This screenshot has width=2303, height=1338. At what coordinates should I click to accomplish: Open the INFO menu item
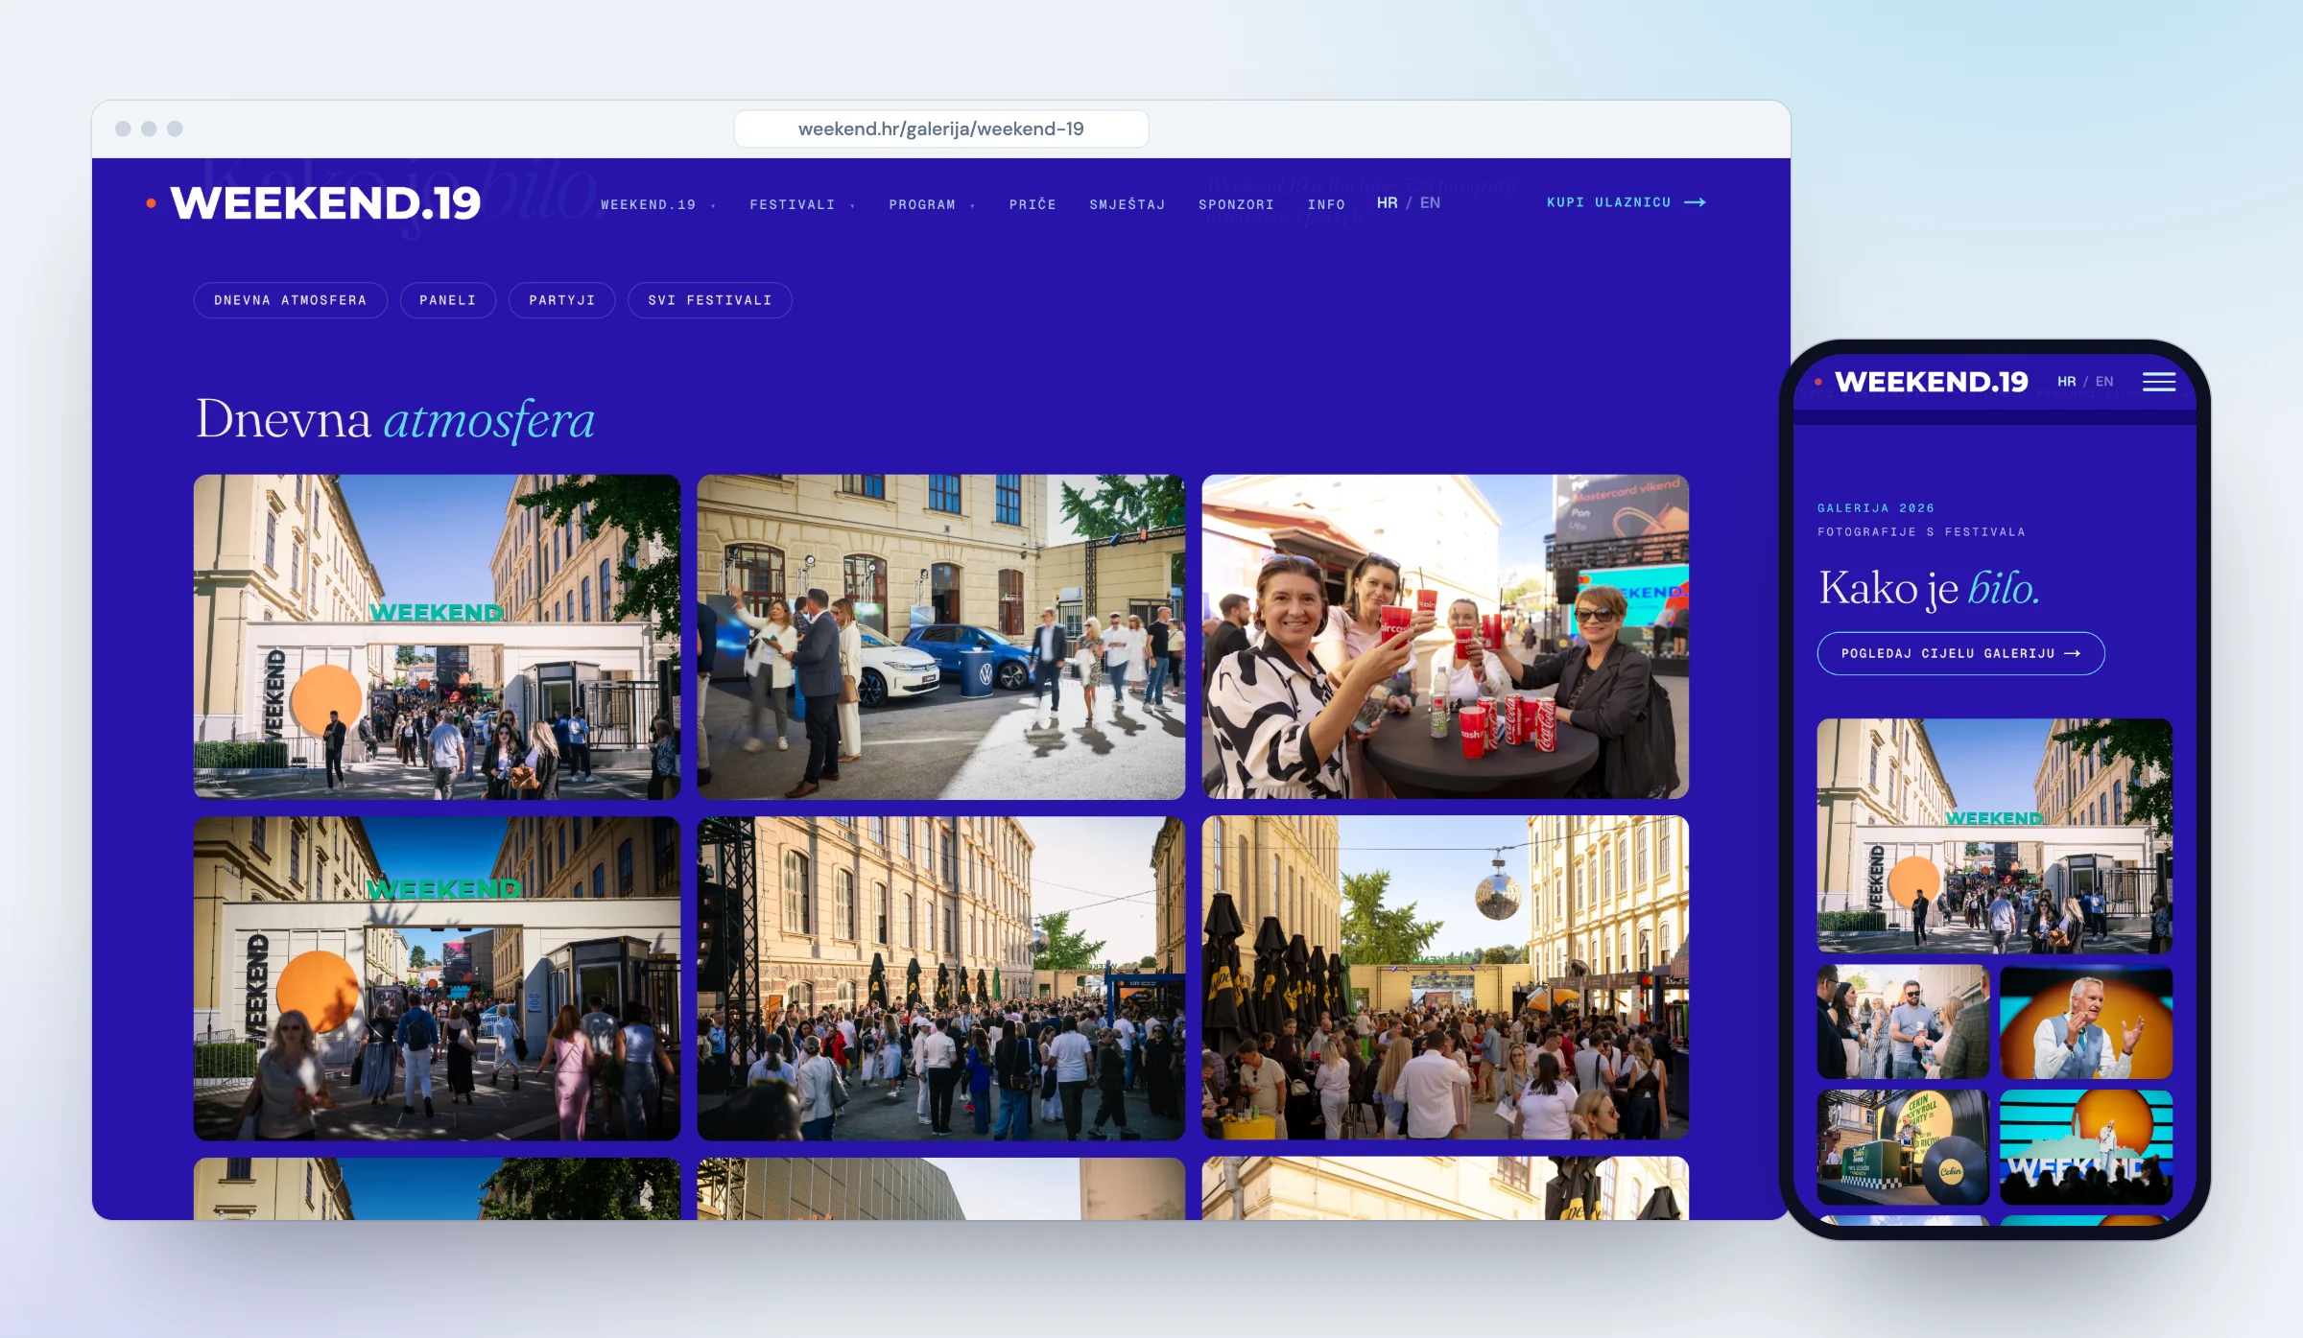(1326, 204)
